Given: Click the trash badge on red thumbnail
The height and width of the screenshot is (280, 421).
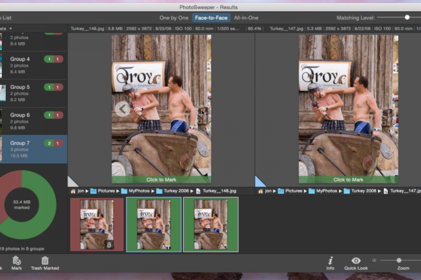Looking at the screenshot, I should (108, 244).
